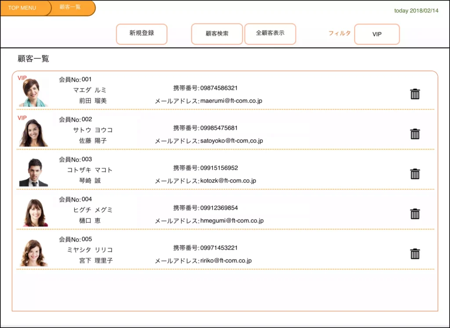Delete 宮下 理里子 via trash icon

(x=415, y=254)
